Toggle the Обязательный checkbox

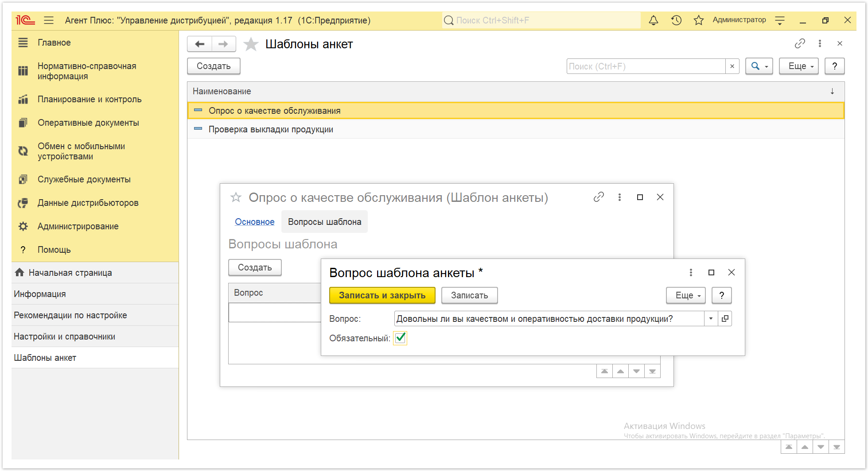click(x=400, y=338)
